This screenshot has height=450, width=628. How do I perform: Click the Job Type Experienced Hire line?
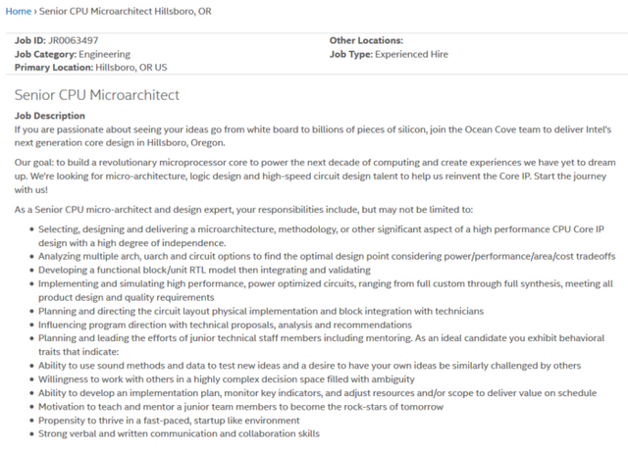[x=387, y=54]
